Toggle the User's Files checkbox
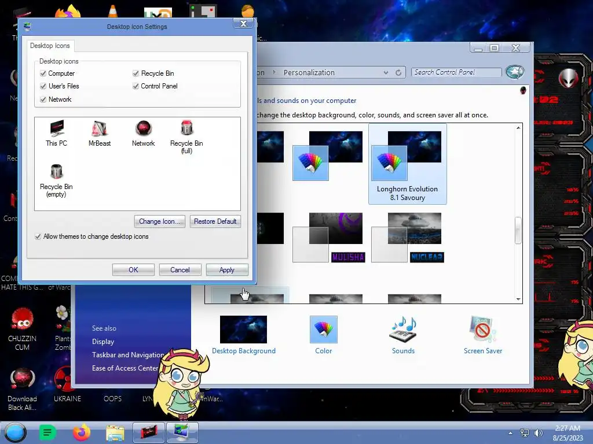Image resolution: width=593 pixels, height=444 pixels. [x=43, y=86]
